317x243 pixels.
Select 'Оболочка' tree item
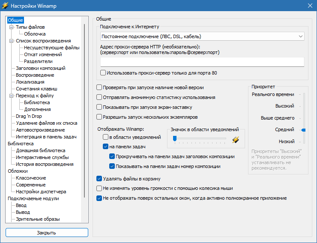point(35,34)
